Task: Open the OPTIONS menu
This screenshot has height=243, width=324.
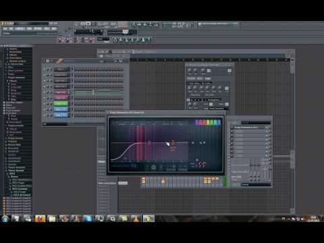Action: tap(38, 29)
